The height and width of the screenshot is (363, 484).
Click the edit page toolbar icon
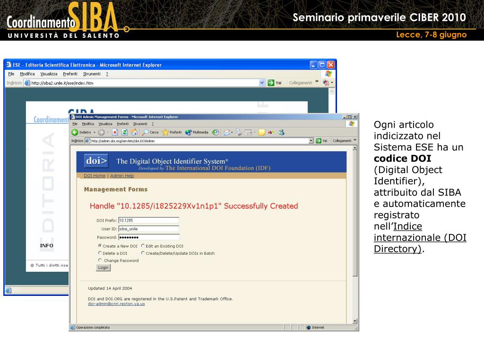pyautogui.click(x=248, y=132)
